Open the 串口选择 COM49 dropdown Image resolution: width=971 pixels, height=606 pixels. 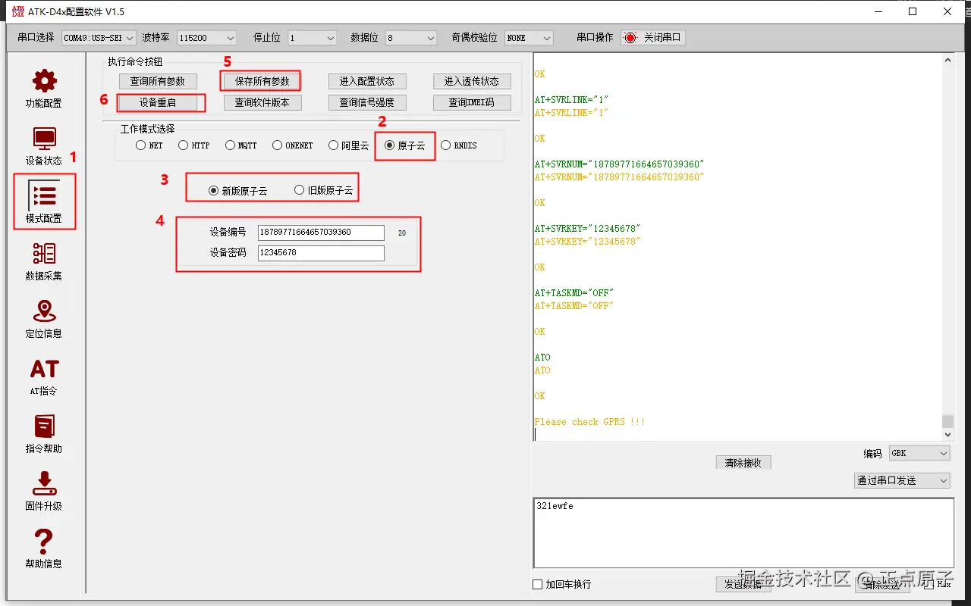point(99,38)
